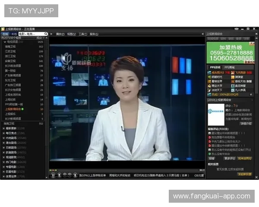
Task: Collapse the right info panel with « arrows
Action: click(203, 34)
